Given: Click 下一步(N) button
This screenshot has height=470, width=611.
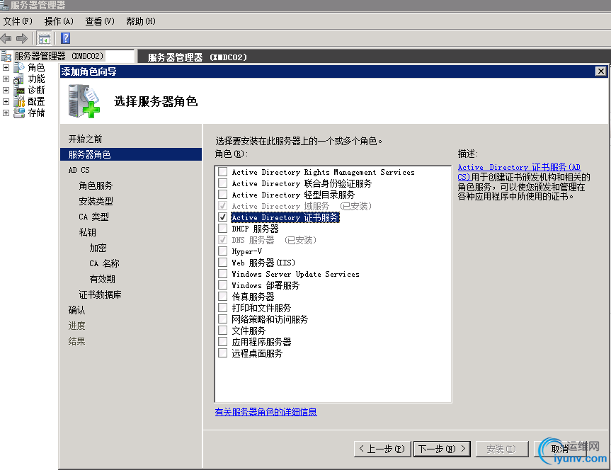Looking at the screenshot, I should tap(442, 449).
